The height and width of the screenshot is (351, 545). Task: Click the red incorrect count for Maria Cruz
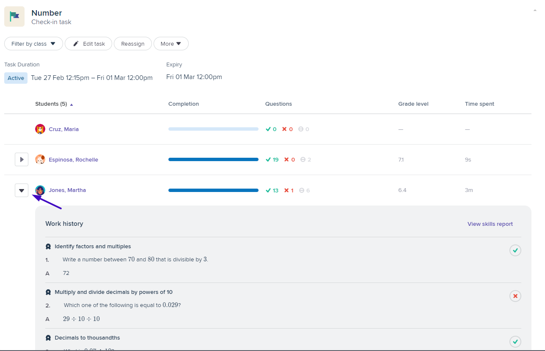[287, 129]
